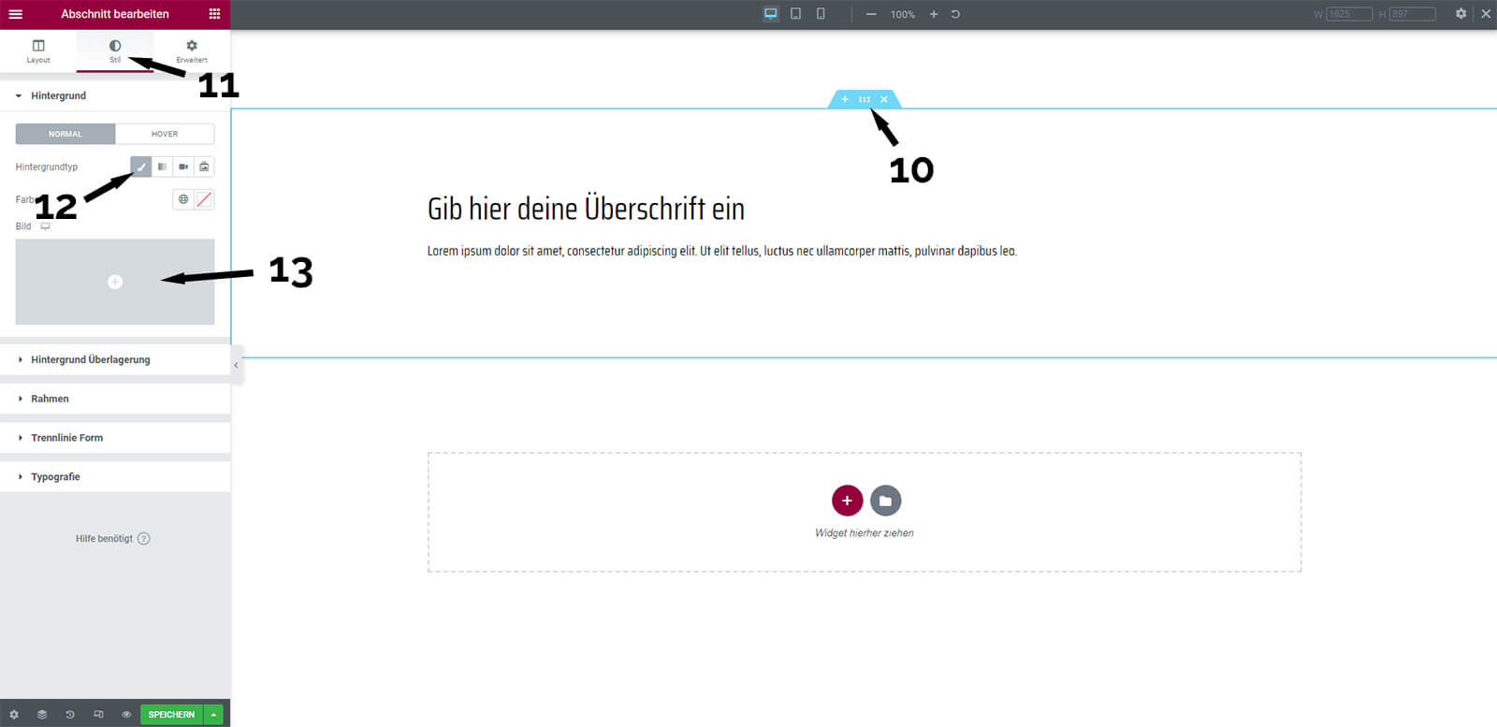Click the red add section button

point(847,501)
